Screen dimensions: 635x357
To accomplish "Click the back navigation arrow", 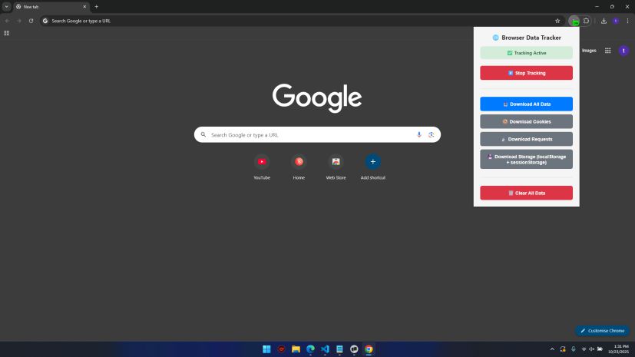I will point(7,21).
